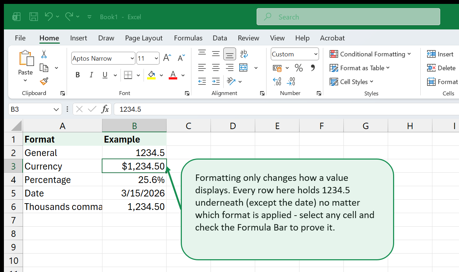
Task: Open the Font Color dropdown arrow
Action: point(183,75)
